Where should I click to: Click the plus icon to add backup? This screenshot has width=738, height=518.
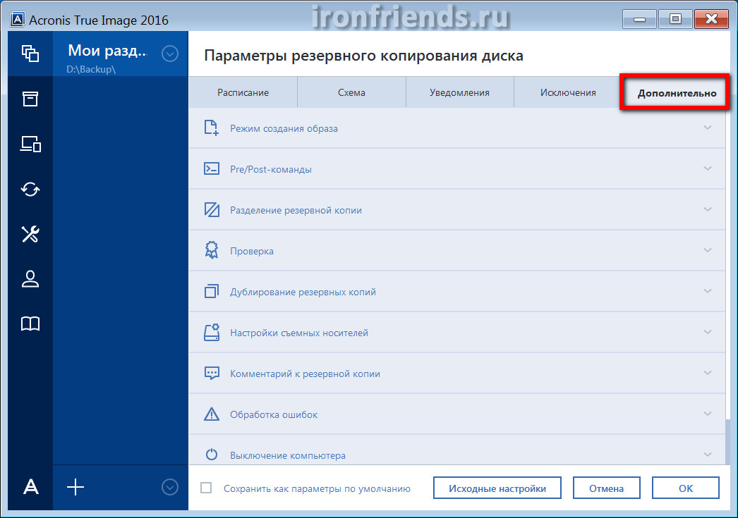pyautogui.click(x=75, y=487)
